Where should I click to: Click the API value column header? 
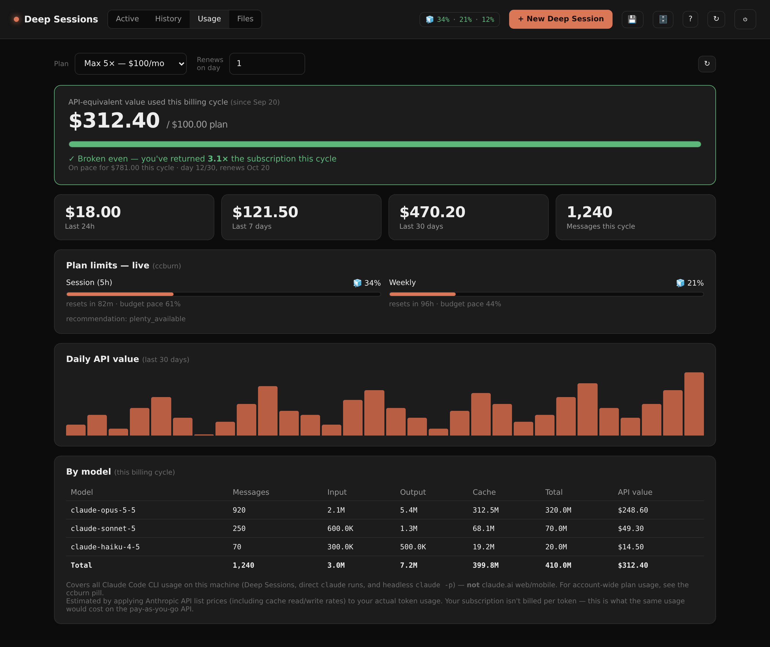(x=635, y=492)
